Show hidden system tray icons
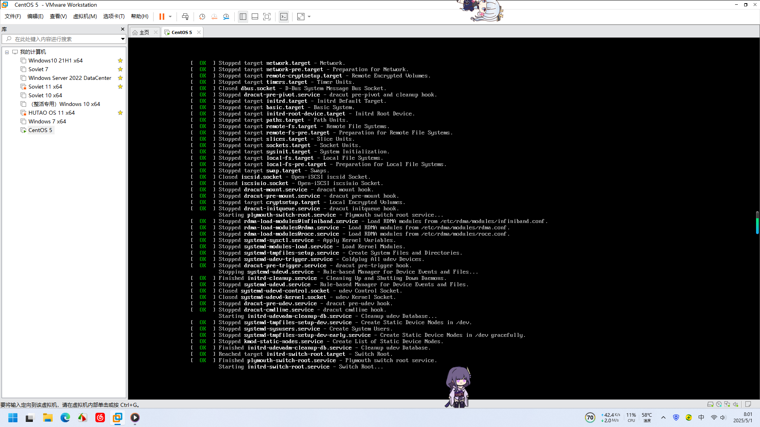This screenshot has height=427, width=760. tap(663, 418)
